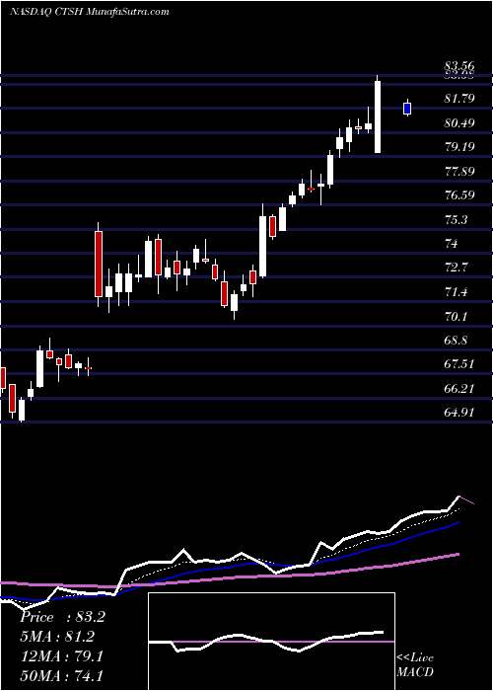
Task: Click the MACD inset chart panel
Action: pyautogui.click(x=271, y=642)
